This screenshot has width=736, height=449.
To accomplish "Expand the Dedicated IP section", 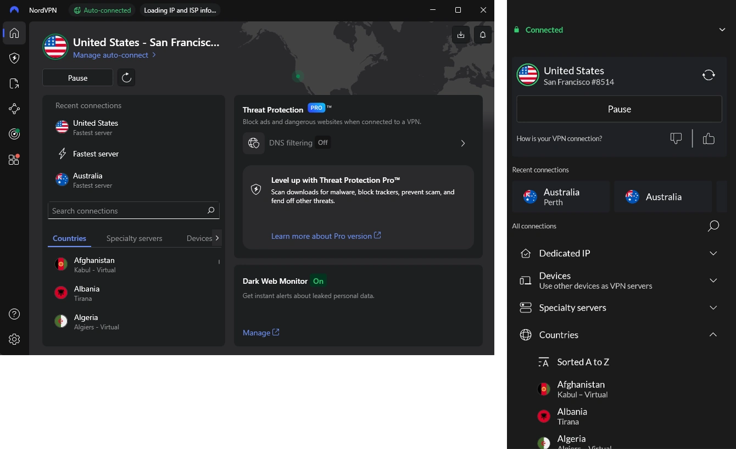I will click(x=713, y=253).
